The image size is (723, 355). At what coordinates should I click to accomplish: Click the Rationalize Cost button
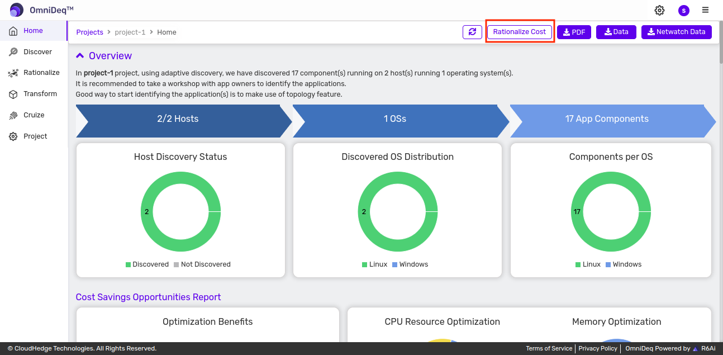pos(520,32)
